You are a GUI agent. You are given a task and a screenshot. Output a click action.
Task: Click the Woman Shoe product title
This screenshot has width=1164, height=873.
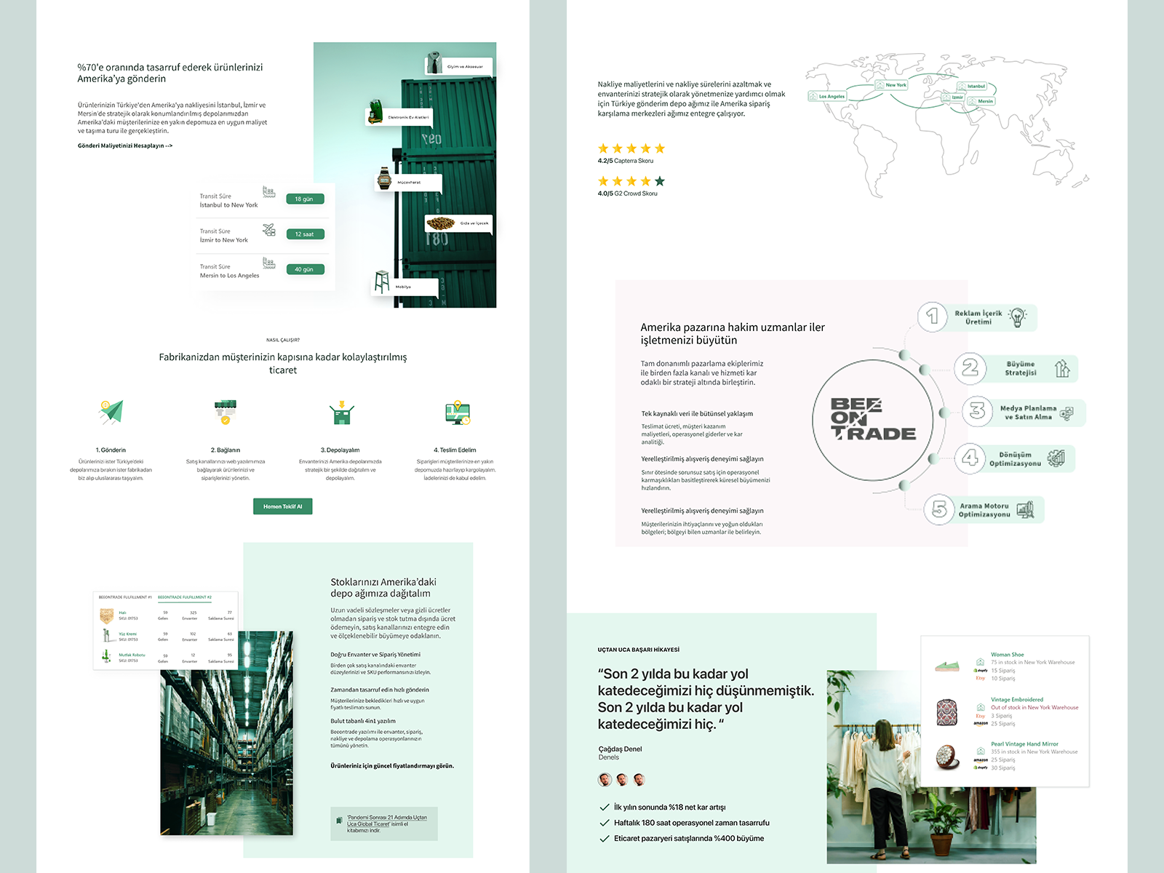pyautogui.click(x=1007, y=655)
